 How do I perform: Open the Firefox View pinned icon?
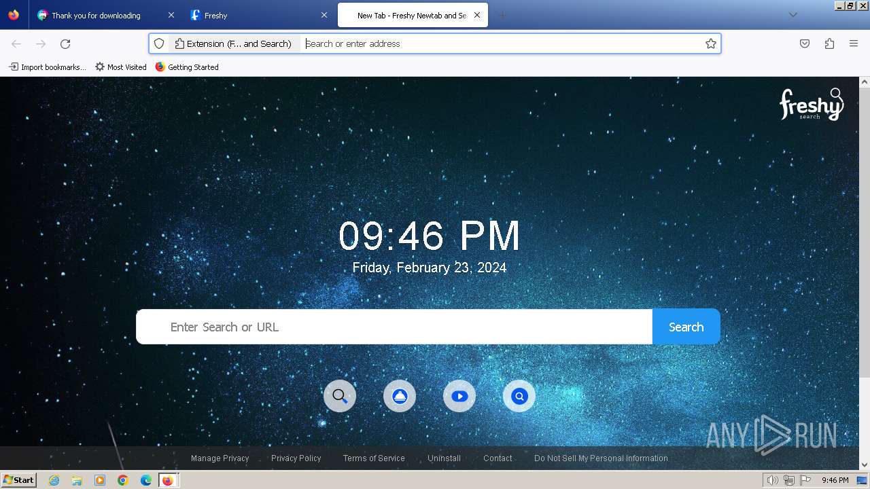[x=14, y=15]
